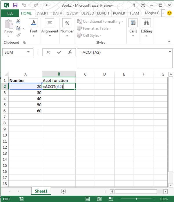Open the DEVELO ribbon tab
This screenshot has height=202, width=174.
(88, 13)
